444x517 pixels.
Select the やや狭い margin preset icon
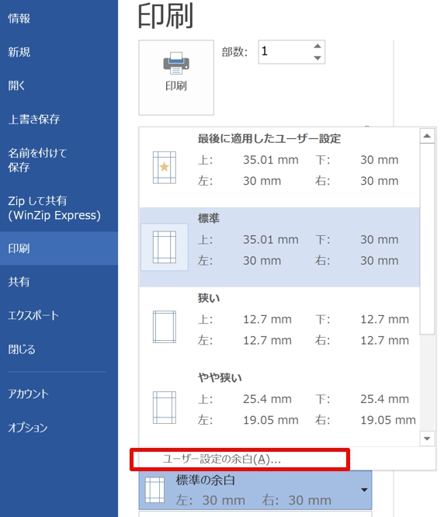(164, 408)
